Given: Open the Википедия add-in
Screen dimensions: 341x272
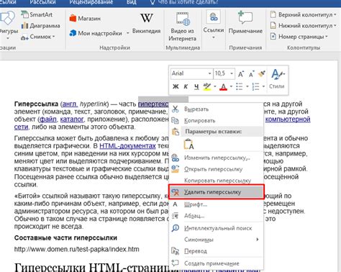Looking at the screenshot, I should [x=147, y=24].
